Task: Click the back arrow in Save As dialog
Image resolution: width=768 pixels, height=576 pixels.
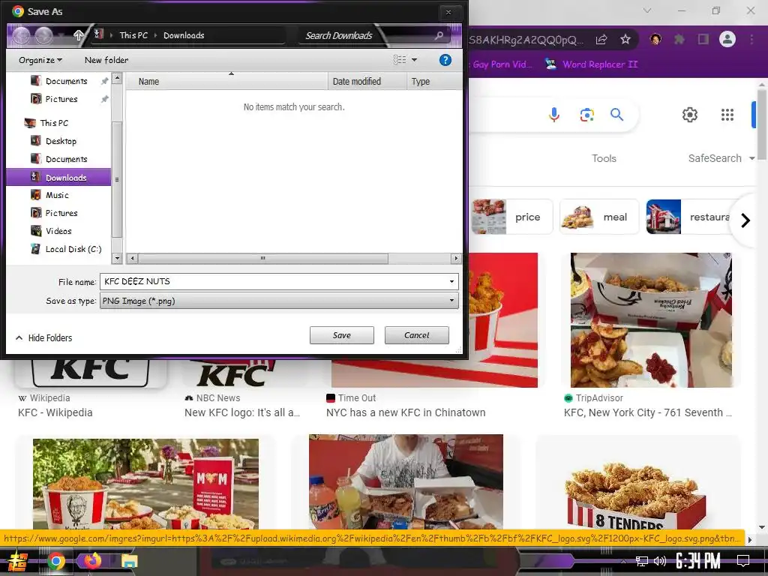Action: pos(21,36)
